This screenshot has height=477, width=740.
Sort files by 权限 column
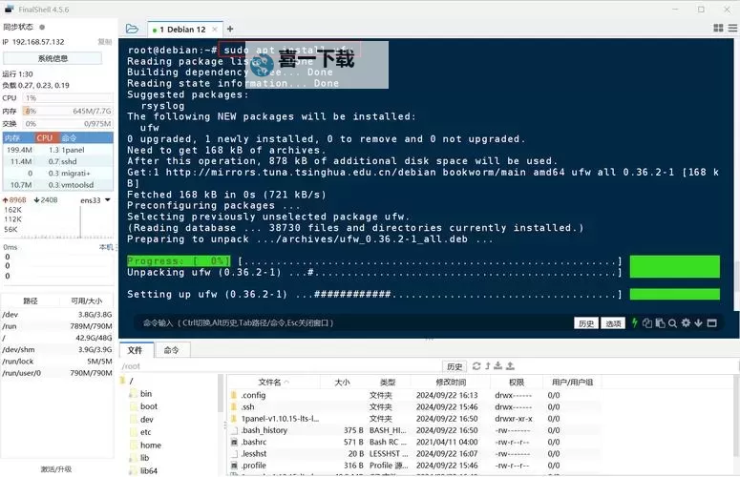517,383
